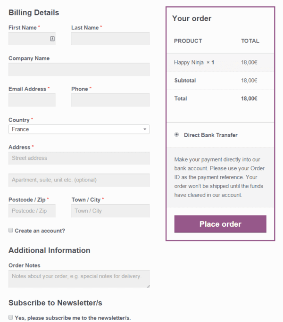The width and height of the screenshot is (283, 322).
Task: Open the France country selection box
Action: [x=75, y=129]
